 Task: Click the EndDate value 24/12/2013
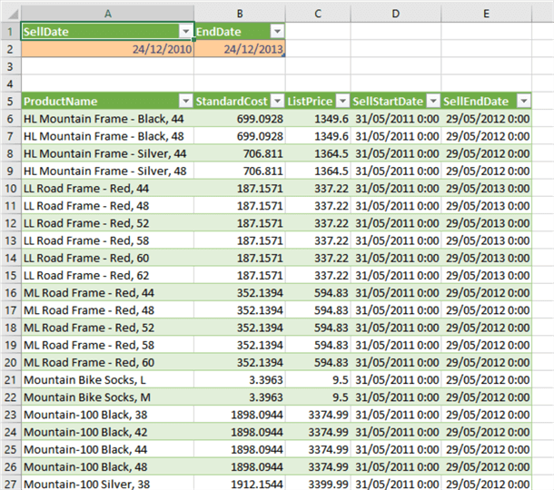pos(240,49)
